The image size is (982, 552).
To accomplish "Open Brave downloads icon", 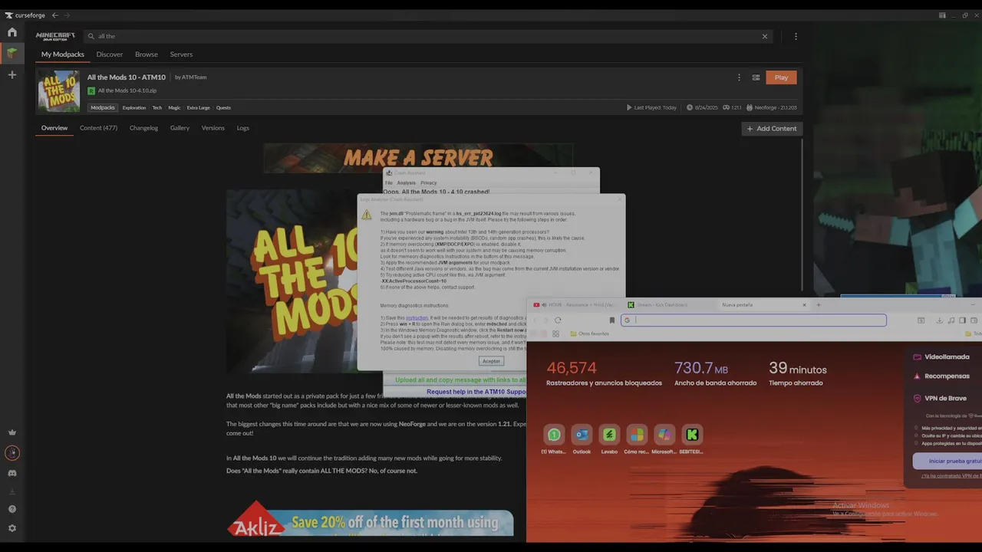I will 939,320.
